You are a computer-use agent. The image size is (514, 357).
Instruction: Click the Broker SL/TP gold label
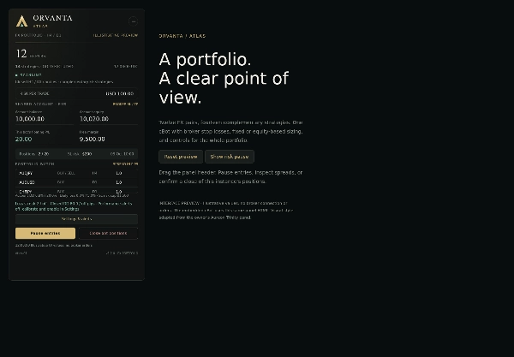point(126,104)
